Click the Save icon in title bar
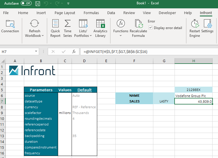The width and height of the screenshot is (218, 158). pyautogui.click(x=38, y=3)
